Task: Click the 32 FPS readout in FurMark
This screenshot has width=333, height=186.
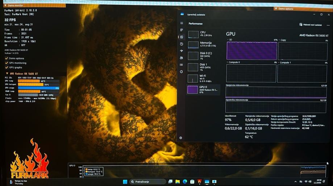Action: click(x=10, y=20)
